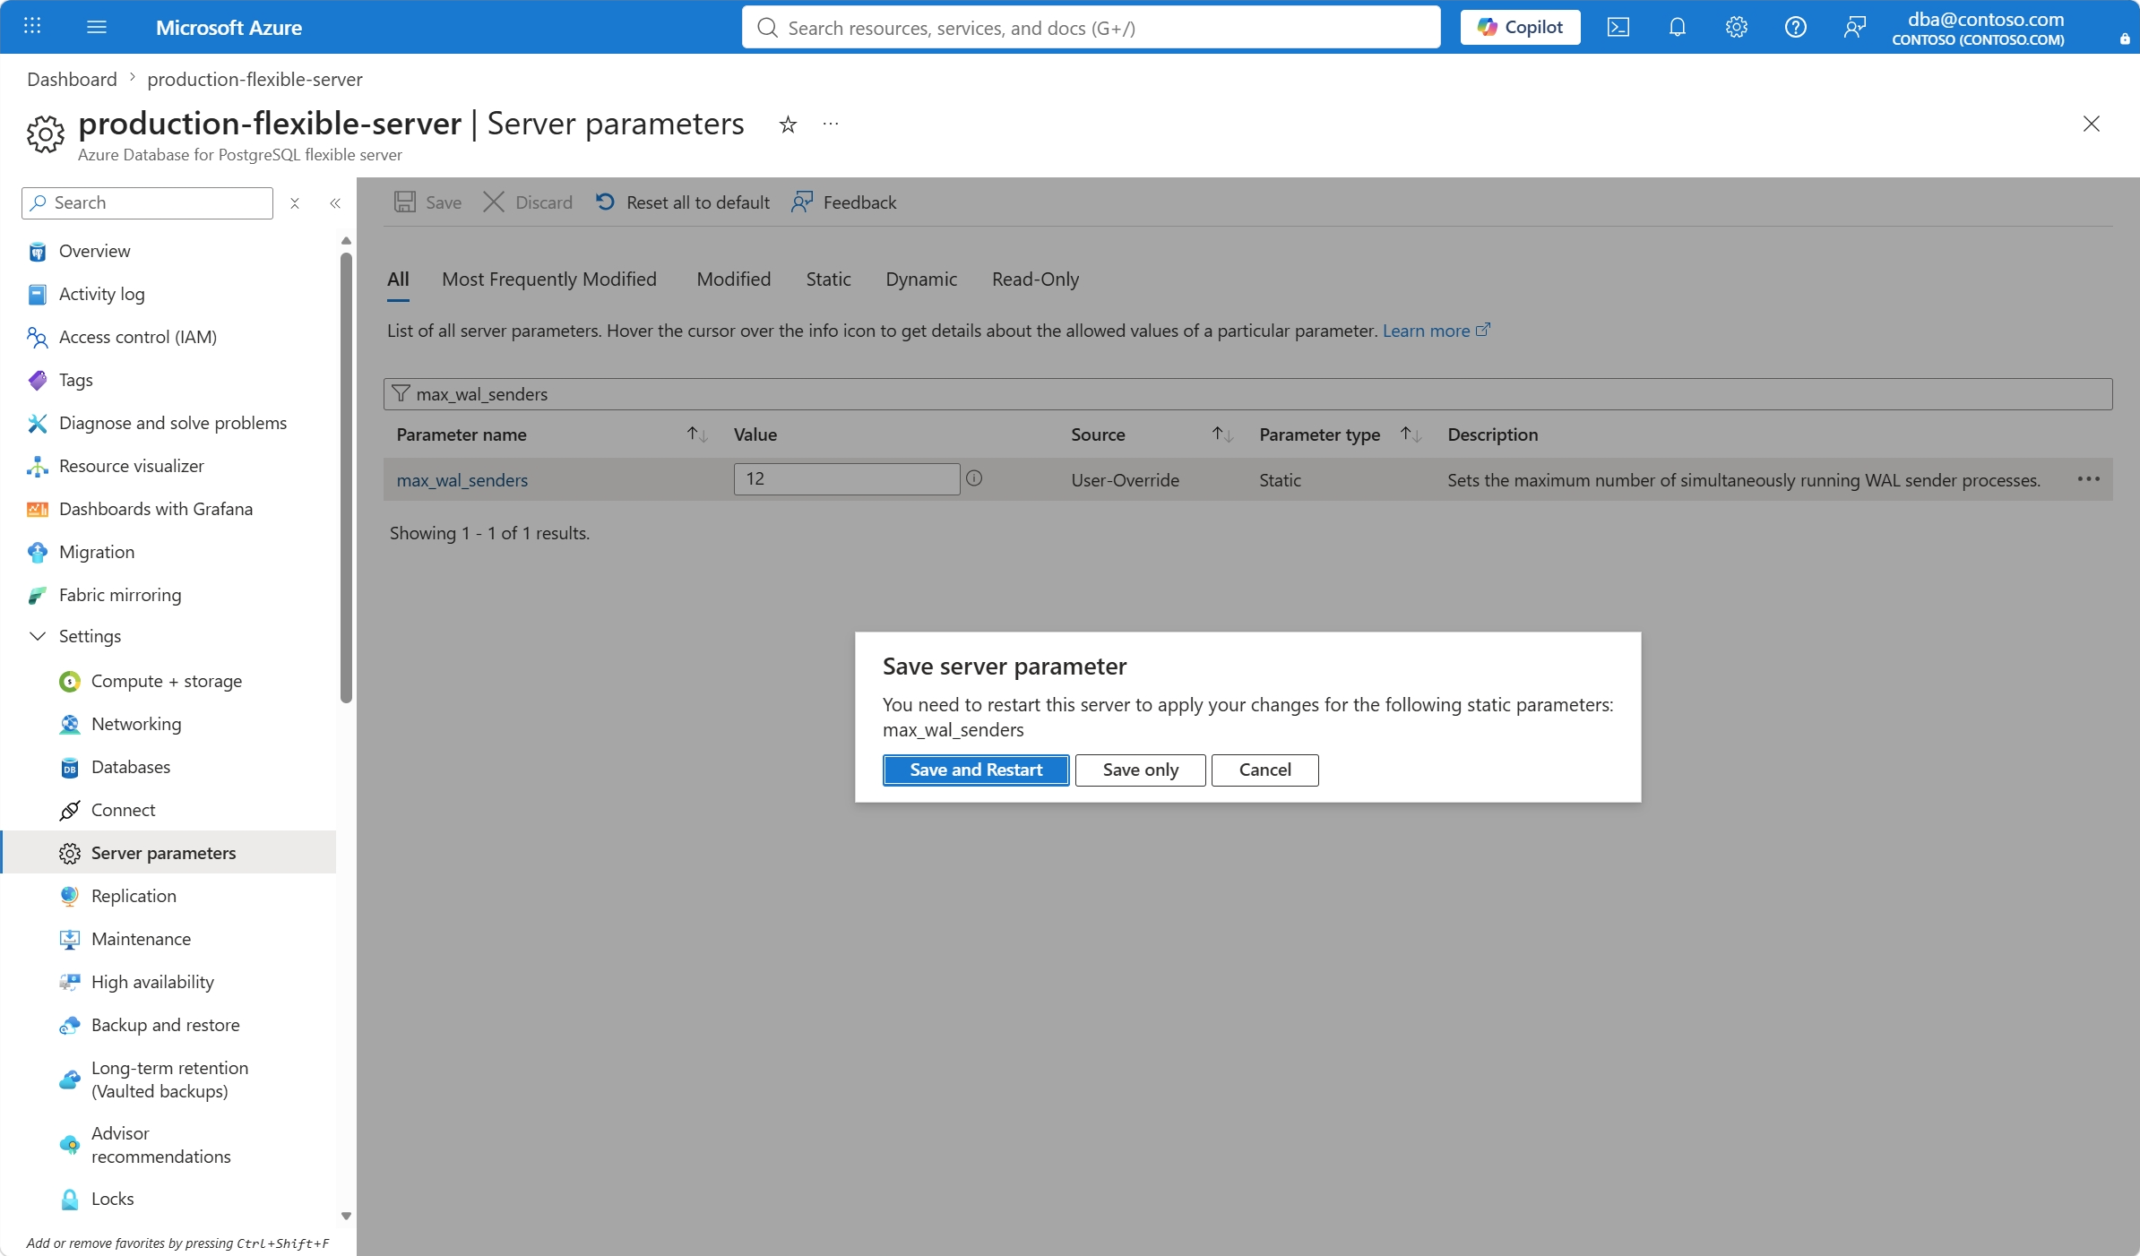The height and width of the screenshot is (1256, 2140).
Task: Collapse the Settings section in sidebar
Action: 38,636
